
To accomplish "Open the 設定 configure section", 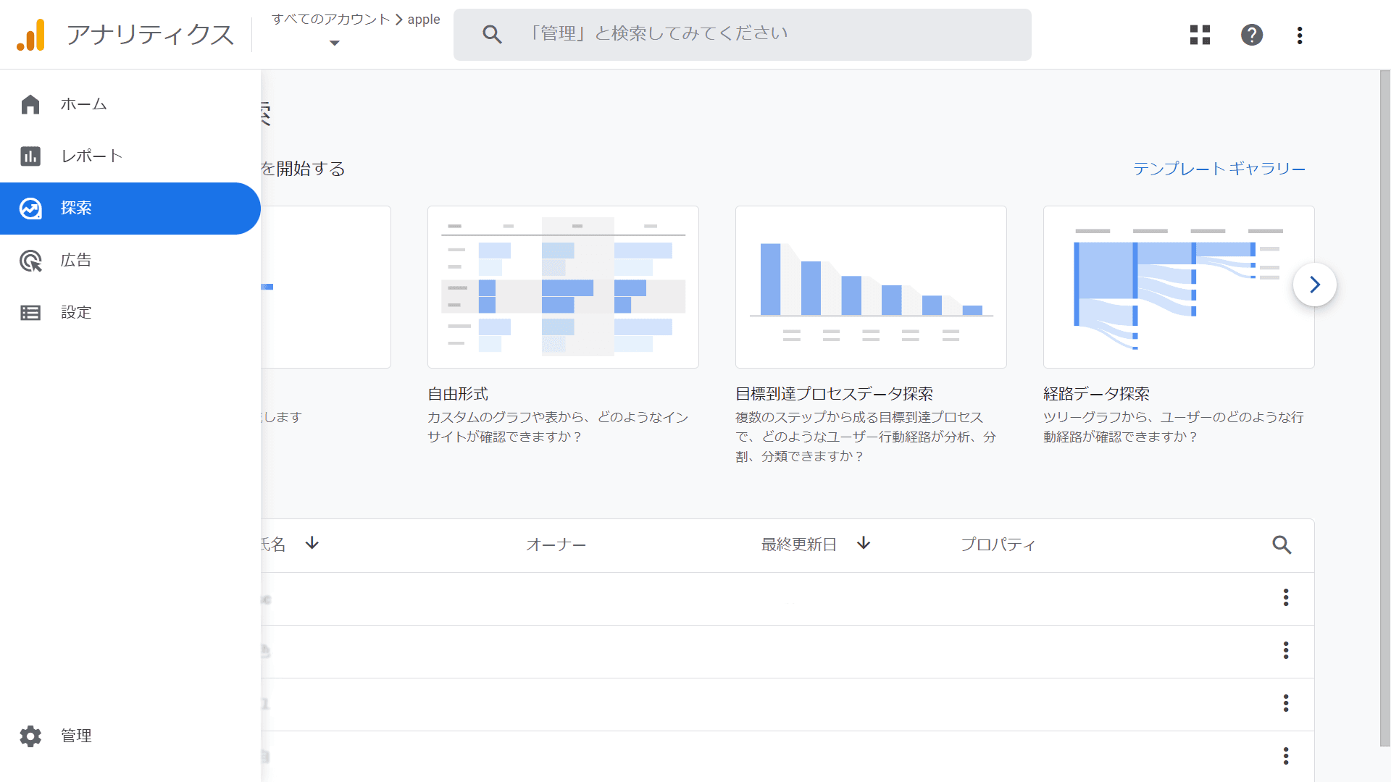I will (x=130, y=313).
